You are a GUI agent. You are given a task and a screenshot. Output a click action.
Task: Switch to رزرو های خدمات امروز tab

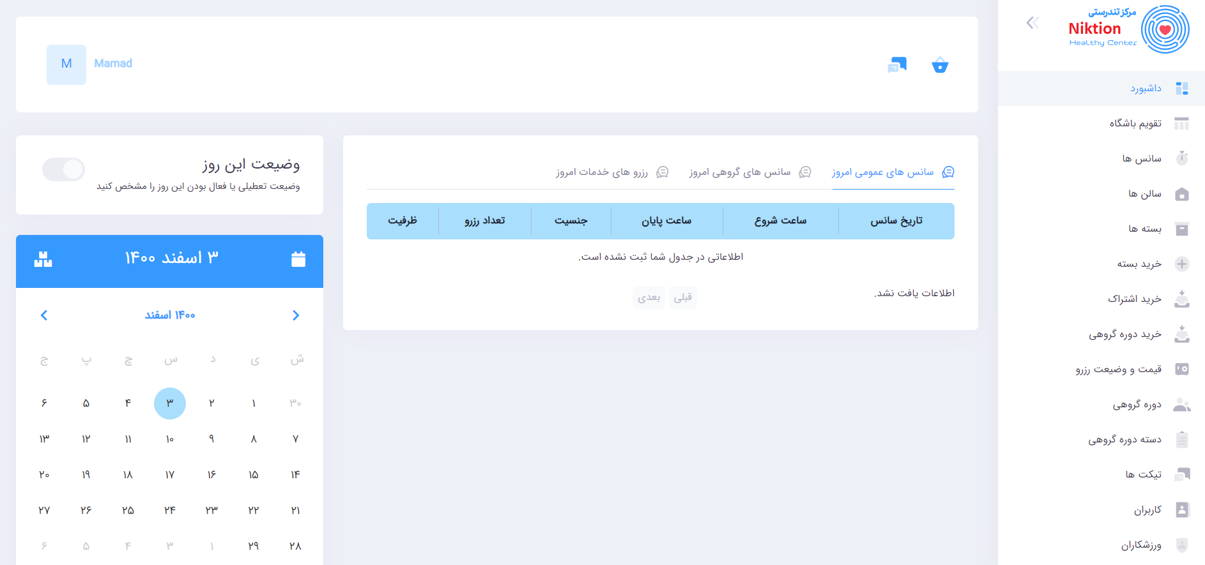pos(612,172)
